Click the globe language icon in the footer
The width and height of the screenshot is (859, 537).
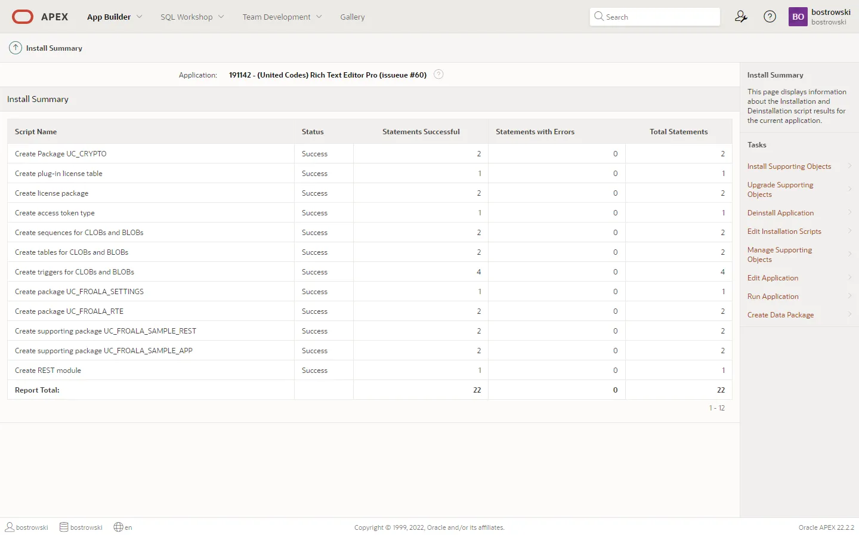pos(118,527)
